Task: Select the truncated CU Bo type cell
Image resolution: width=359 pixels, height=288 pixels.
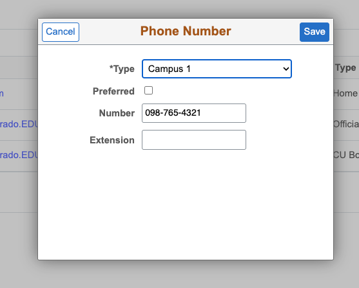Action: pyautogui.click(x=346, y=155)
